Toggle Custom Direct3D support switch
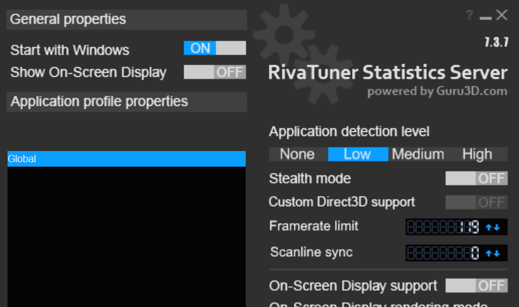519x307 pixels. [x=476, y=202]
